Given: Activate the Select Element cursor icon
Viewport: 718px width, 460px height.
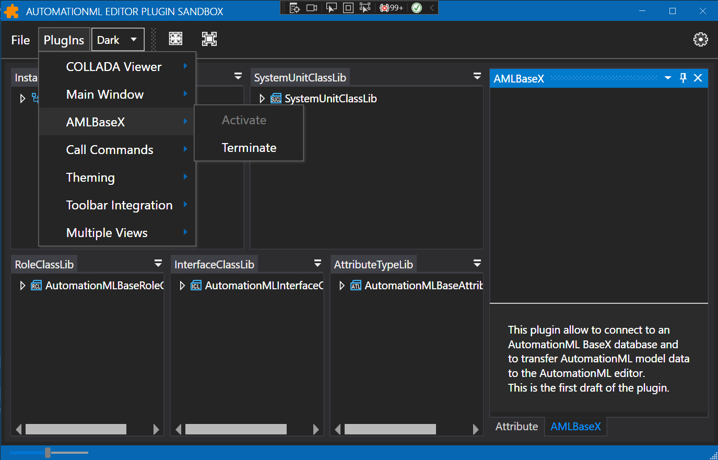Looking at the screenshot, I should pos(331,8).
